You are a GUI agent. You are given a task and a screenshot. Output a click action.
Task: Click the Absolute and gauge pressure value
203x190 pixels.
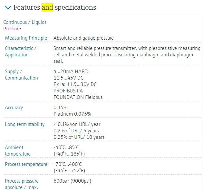click(x=83, y=38)
